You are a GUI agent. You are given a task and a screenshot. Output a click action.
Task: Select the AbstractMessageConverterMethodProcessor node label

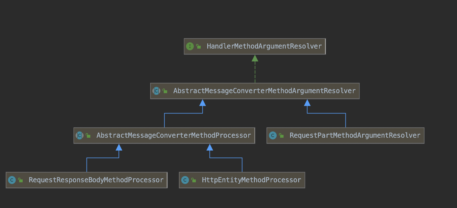click(x=173, y=135)
